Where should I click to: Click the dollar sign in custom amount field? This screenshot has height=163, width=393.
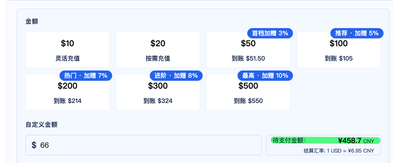click(34, 145)
